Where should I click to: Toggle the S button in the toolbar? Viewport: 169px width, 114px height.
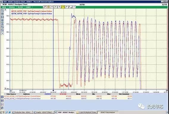coord(56,7)
